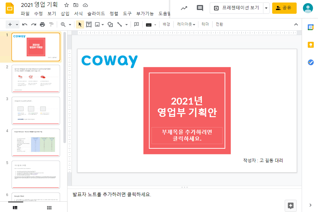Click the new slide plus button
Image resolution: width=318 pixels, height=212 pixels.
point(10,24)
